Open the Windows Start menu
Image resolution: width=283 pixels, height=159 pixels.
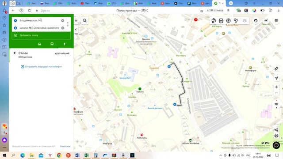(x=4, y=155)
